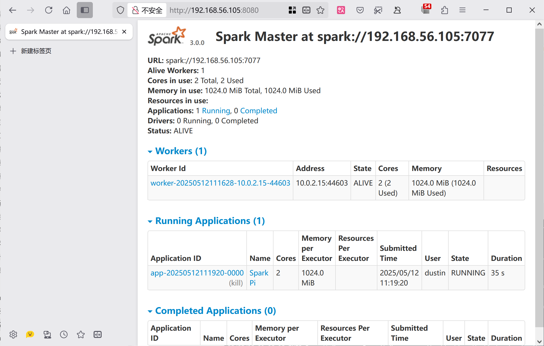Image resolution: width=544 pixels, height=346 pixels.
Task: Click the address bar URL field
Action: coord(214,10)
